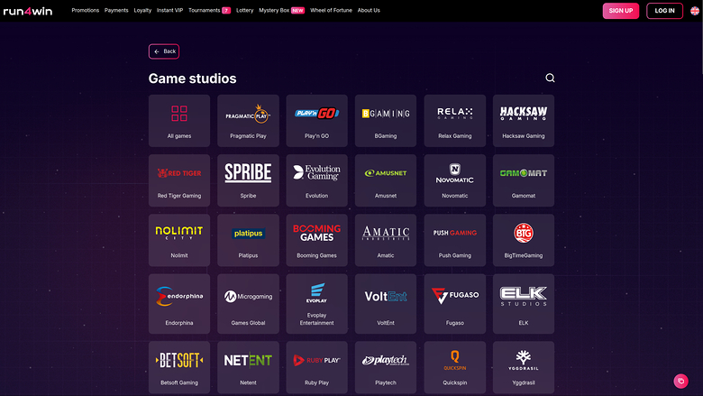Open Wheel of Fortune menu item
Viewport: 703px width, 396px height.
(331, 10)
